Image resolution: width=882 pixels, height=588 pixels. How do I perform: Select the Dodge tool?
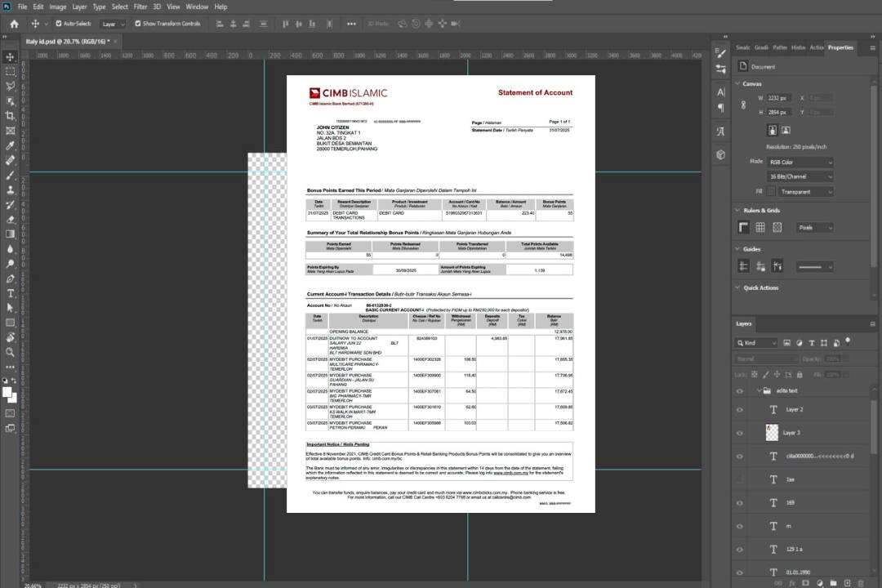(x=10, y=263)
